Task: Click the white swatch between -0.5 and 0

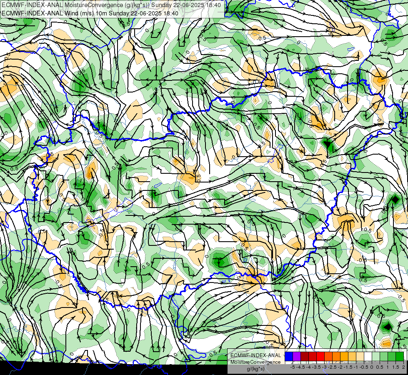Action: pyautogui.click(x=368, y=357)
